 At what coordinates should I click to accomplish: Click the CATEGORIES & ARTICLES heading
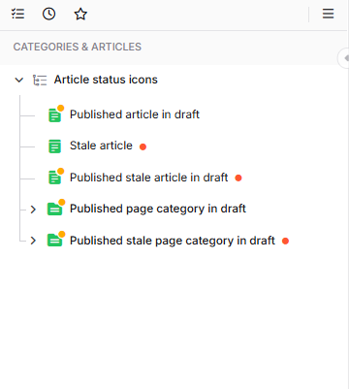78,47
